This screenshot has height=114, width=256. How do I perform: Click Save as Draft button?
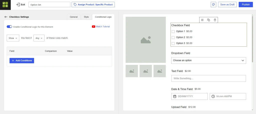click(x=227, y=4)
